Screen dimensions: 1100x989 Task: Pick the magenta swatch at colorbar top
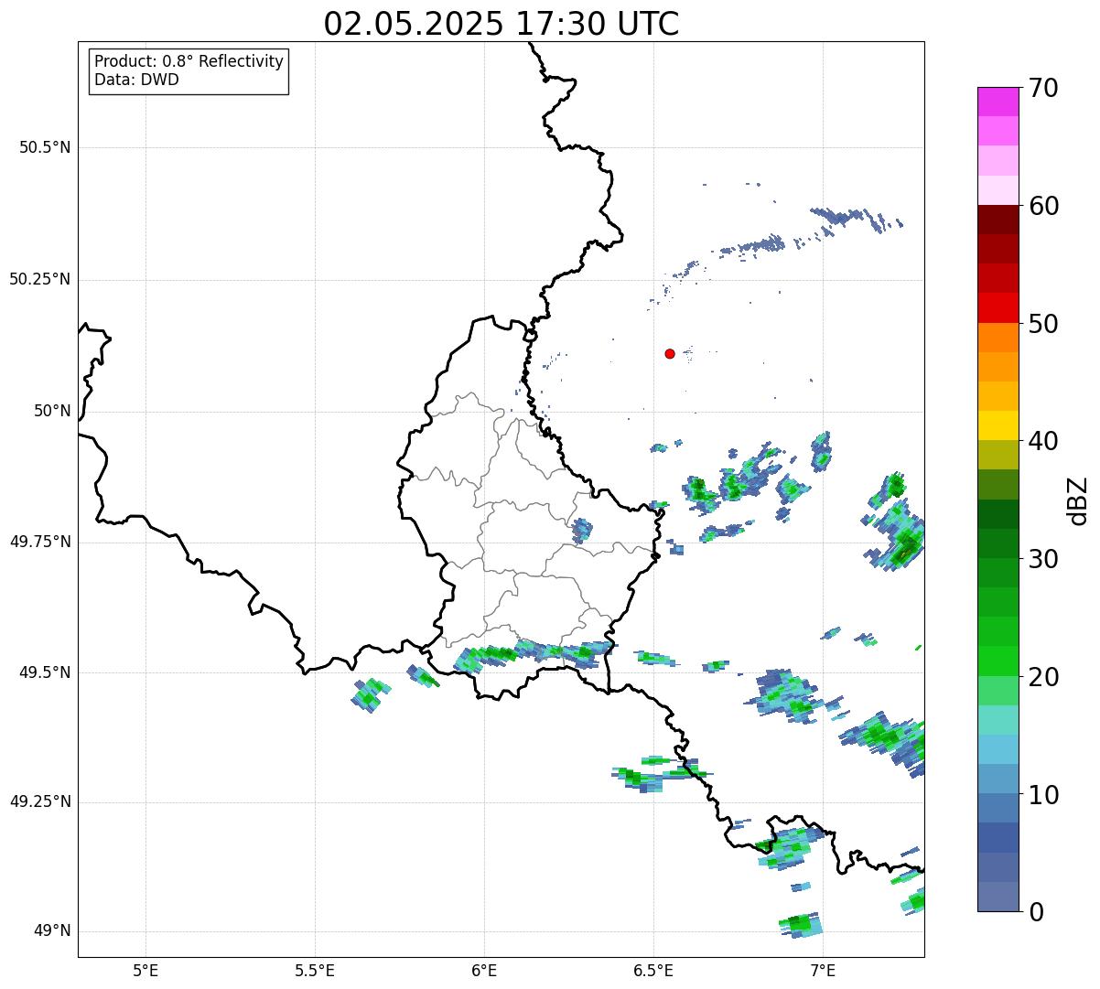point(998,102)
